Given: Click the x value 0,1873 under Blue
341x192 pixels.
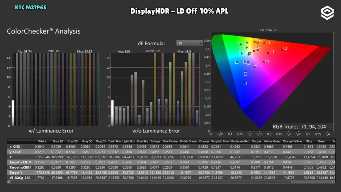Looking at the screenshot, I should (308, 147).
